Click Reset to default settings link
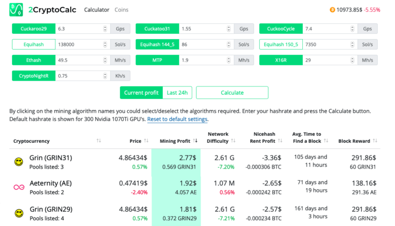The height and width of the screenshot is (226, 395). point(177,119)
